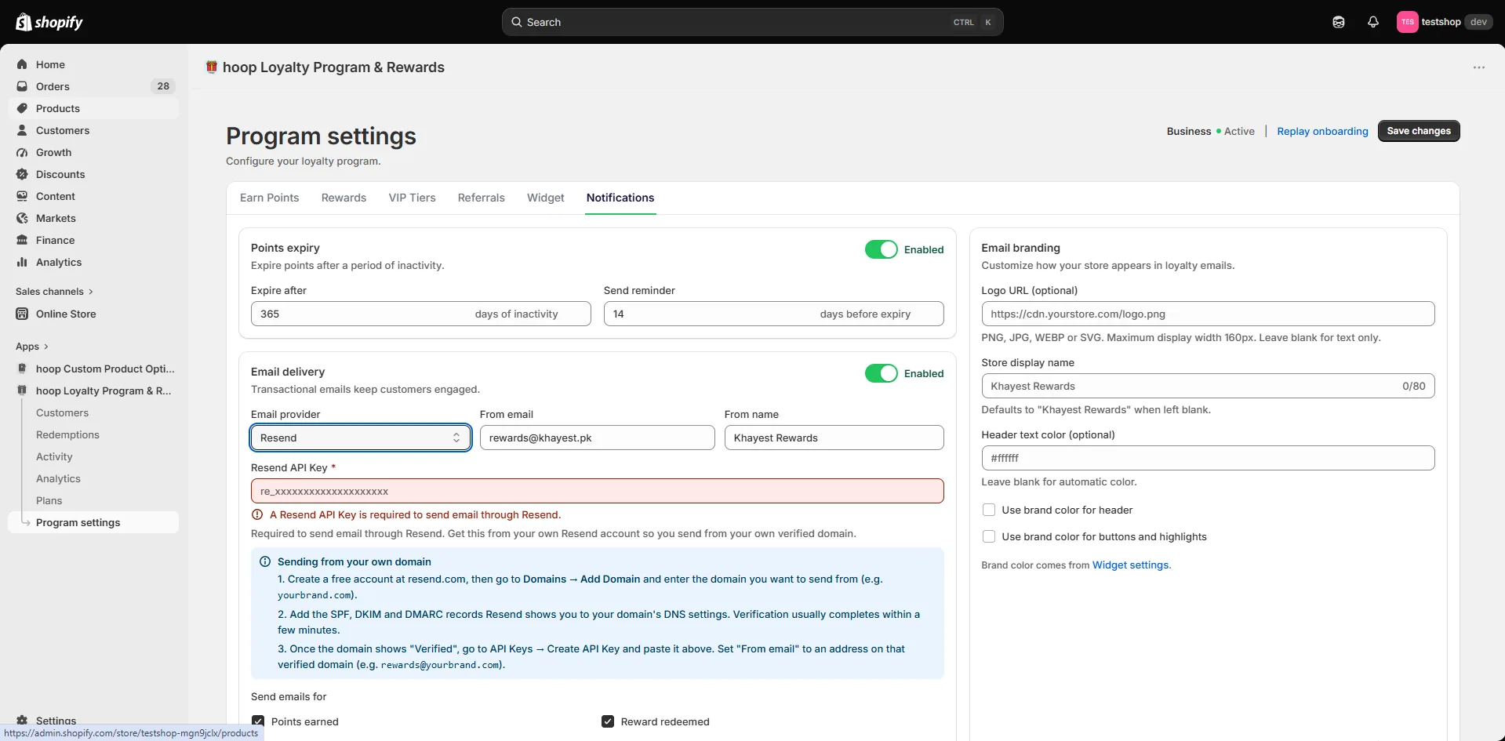Click the Orders inbox icon
The width and height of the screenshot is (1505, 741).
[x=22, y=86]
